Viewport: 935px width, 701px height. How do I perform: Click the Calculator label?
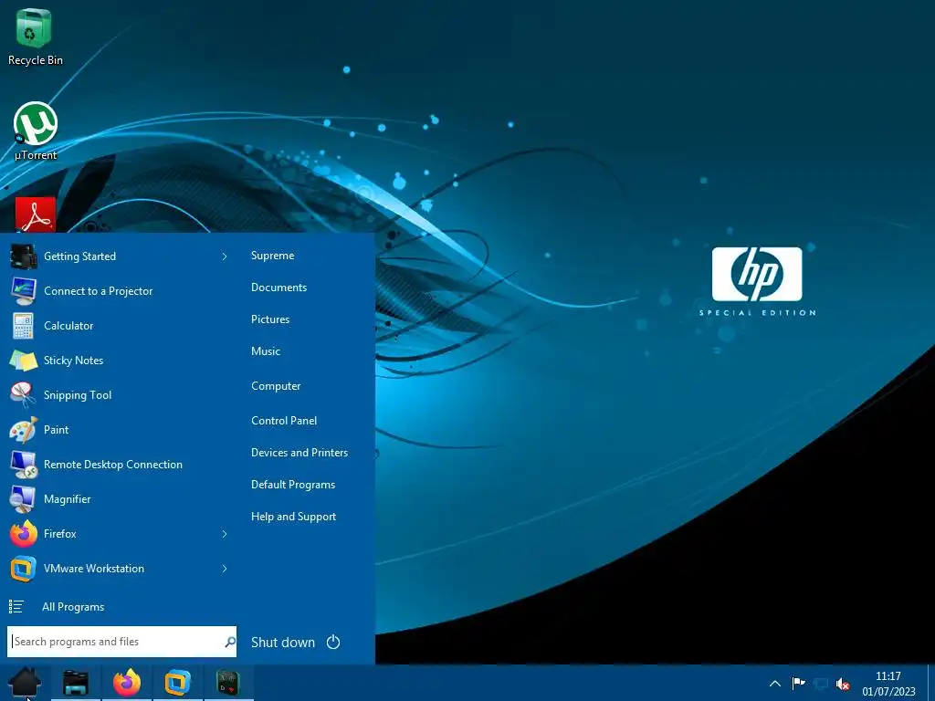pyautogui.click(x=68, y=326)
